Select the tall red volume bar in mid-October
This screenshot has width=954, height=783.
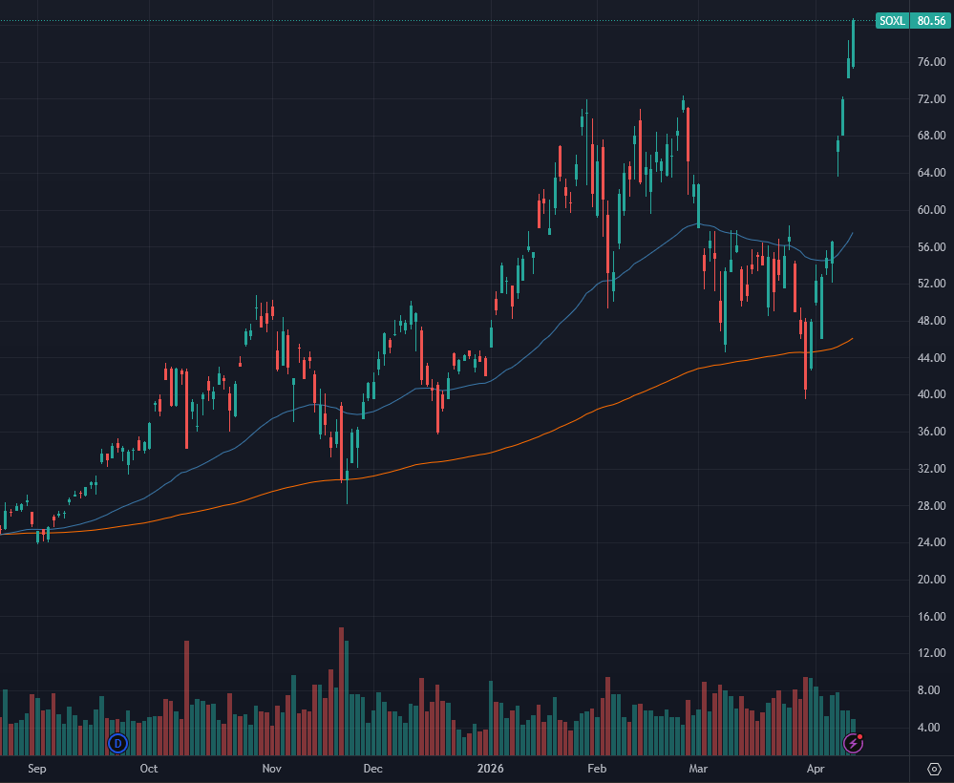187,698
